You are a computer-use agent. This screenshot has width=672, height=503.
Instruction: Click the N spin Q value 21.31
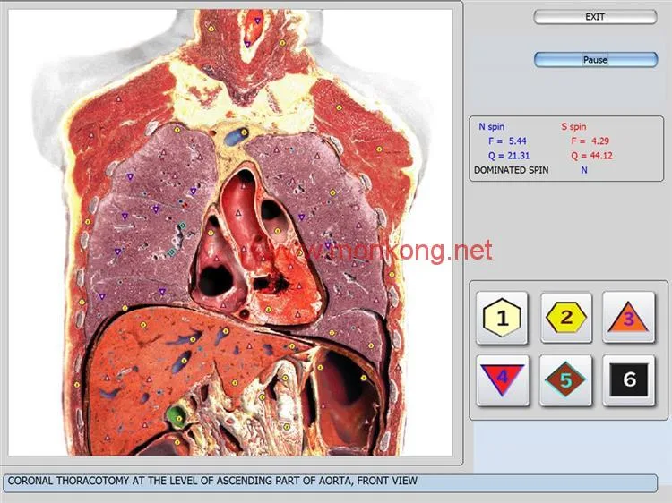(x=518, y=156)
